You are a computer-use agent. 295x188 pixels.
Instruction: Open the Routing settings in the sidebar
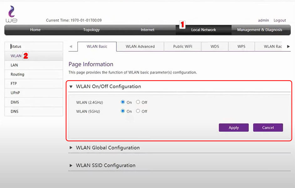click(17, 74)
